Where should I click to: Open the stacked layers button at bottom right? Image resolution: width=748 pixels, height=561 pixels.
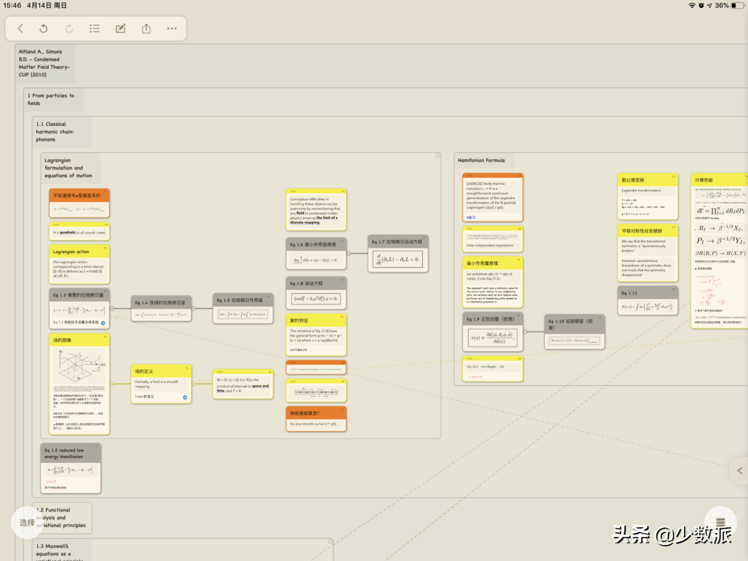tap(721, 522)
